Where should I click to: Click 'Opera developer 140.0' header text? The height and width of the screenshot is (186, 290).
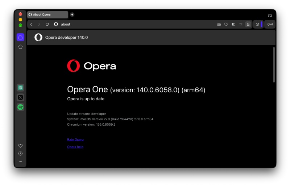pyautogui.click(x=66, y=38)
